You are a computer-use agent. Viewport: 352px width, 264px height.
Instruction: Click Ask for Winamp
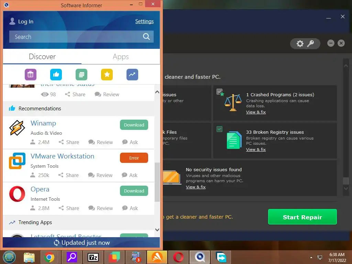pos(130,142)
